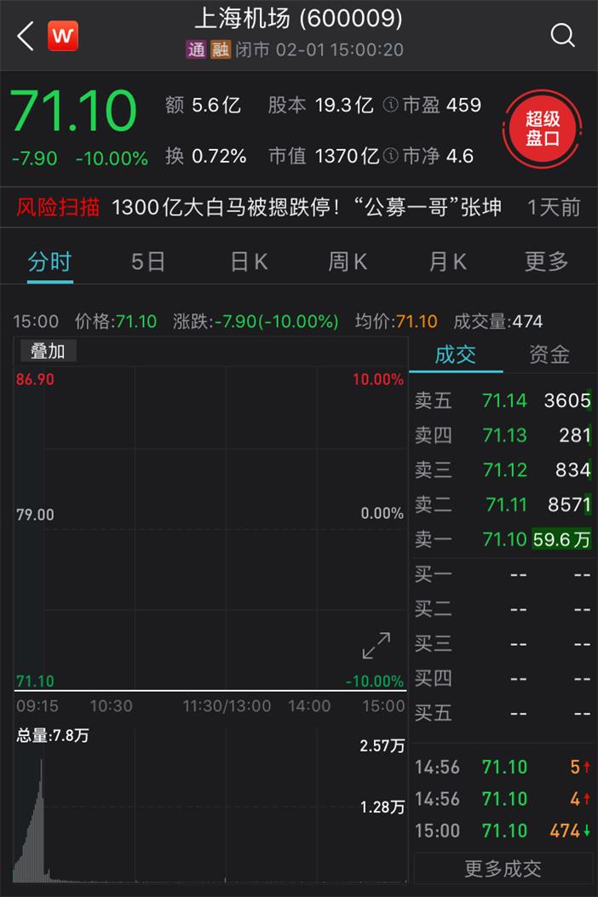Tap the large 71.10 current price
This screenshot has width=598, height=897.
pos(73,111)
